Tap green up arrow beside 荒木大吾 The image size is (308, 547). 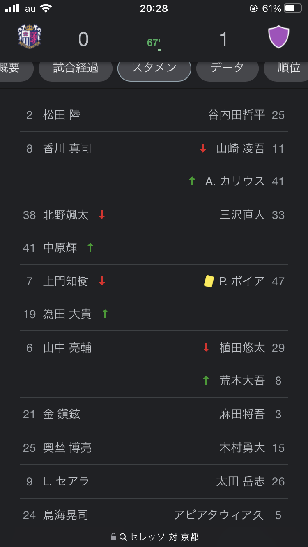[x=206, y=381]
